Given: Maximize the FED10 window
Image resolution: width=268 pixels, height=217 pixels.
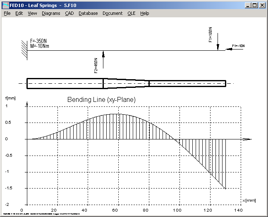Looking at the screenshot, I should click(x=254, y=5).
